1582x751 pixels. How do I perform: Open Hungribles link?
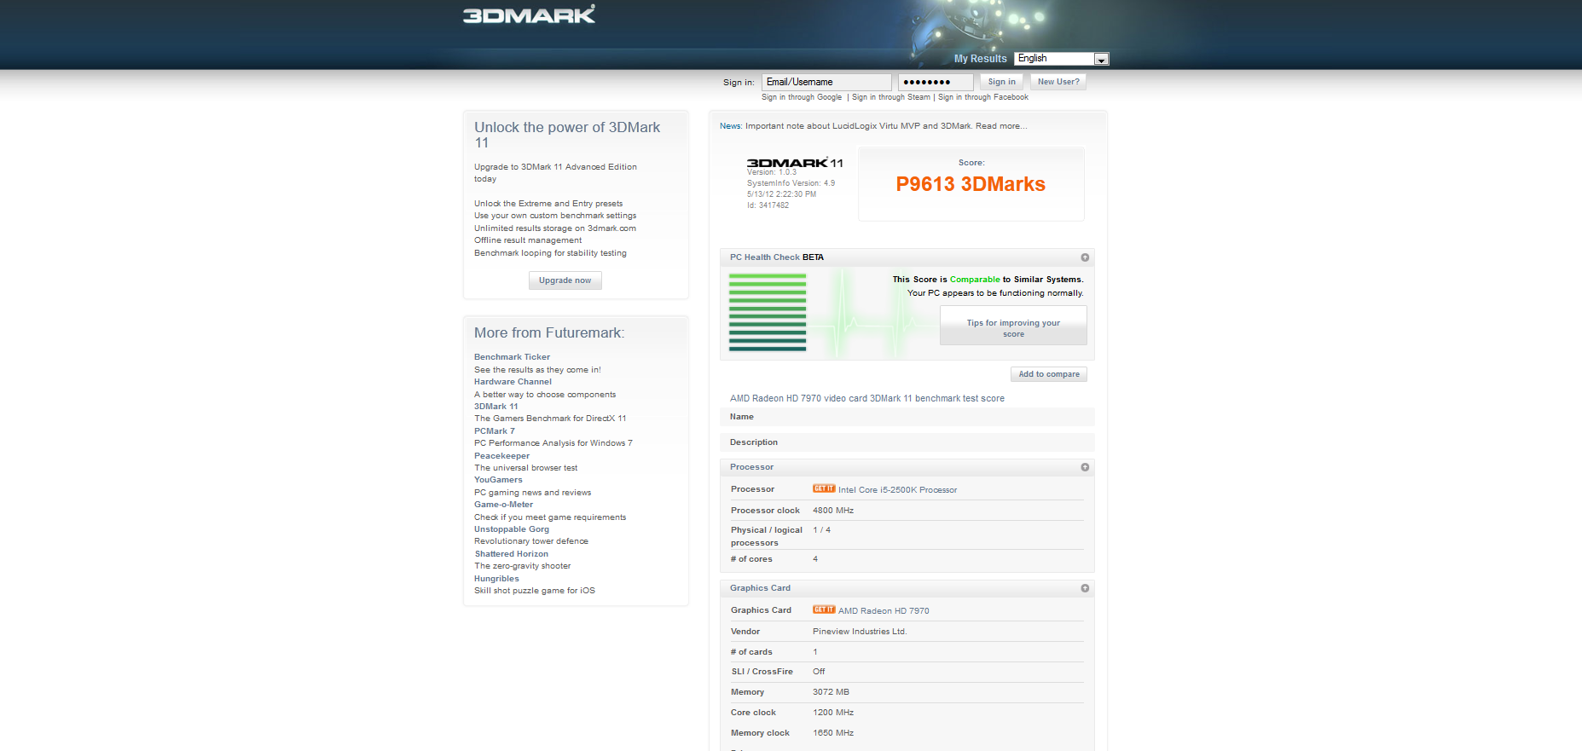pos(496,579)
